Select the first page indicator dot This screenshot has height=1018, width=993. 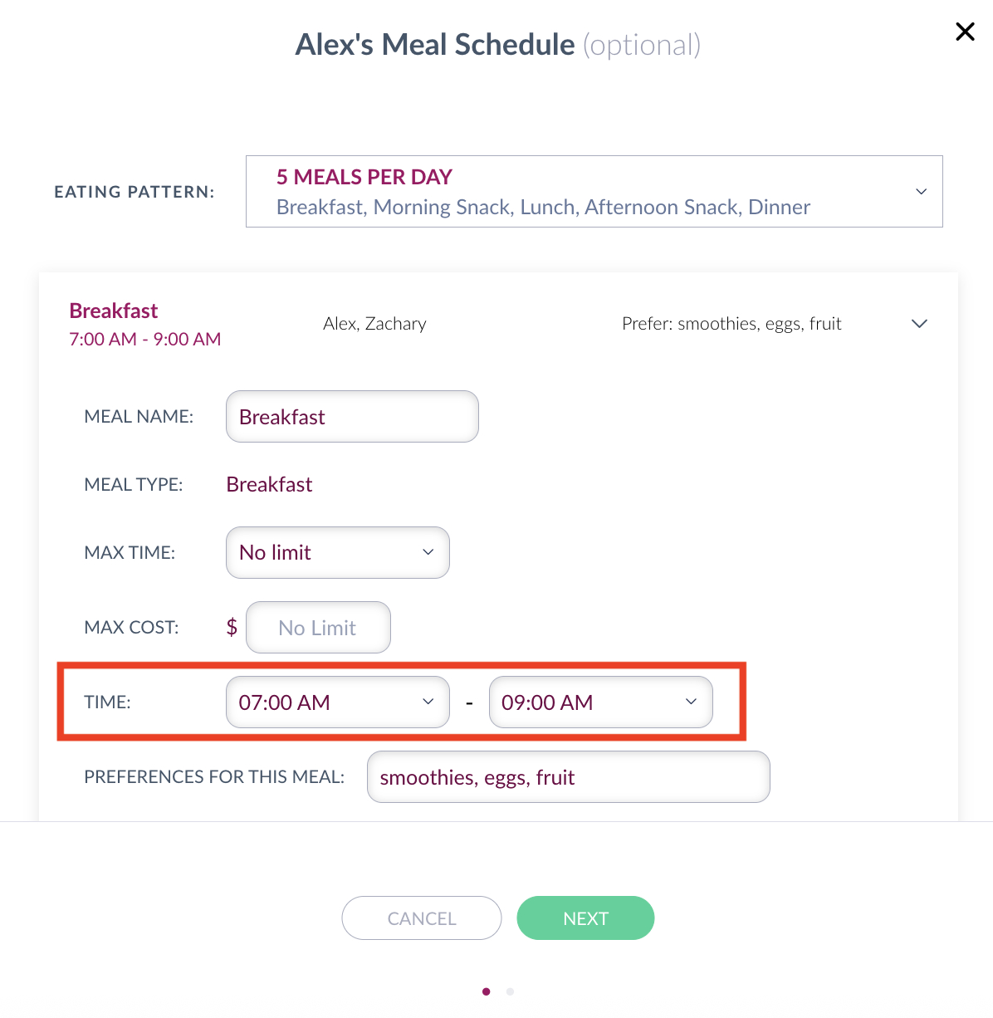coord(487,991)
